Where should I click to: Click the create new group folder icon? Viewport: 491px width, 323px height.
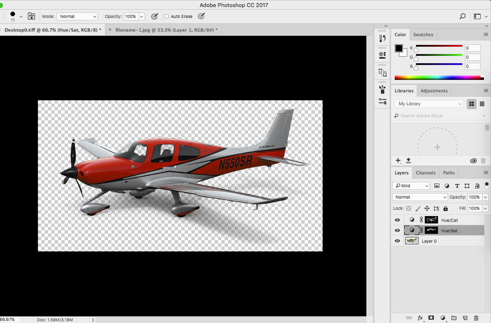pos(454,318)
